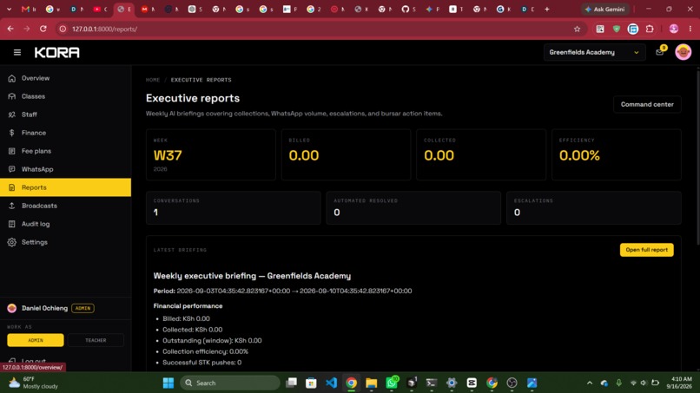
Task: Bookmark this page with the star icon
Action: 577,29
